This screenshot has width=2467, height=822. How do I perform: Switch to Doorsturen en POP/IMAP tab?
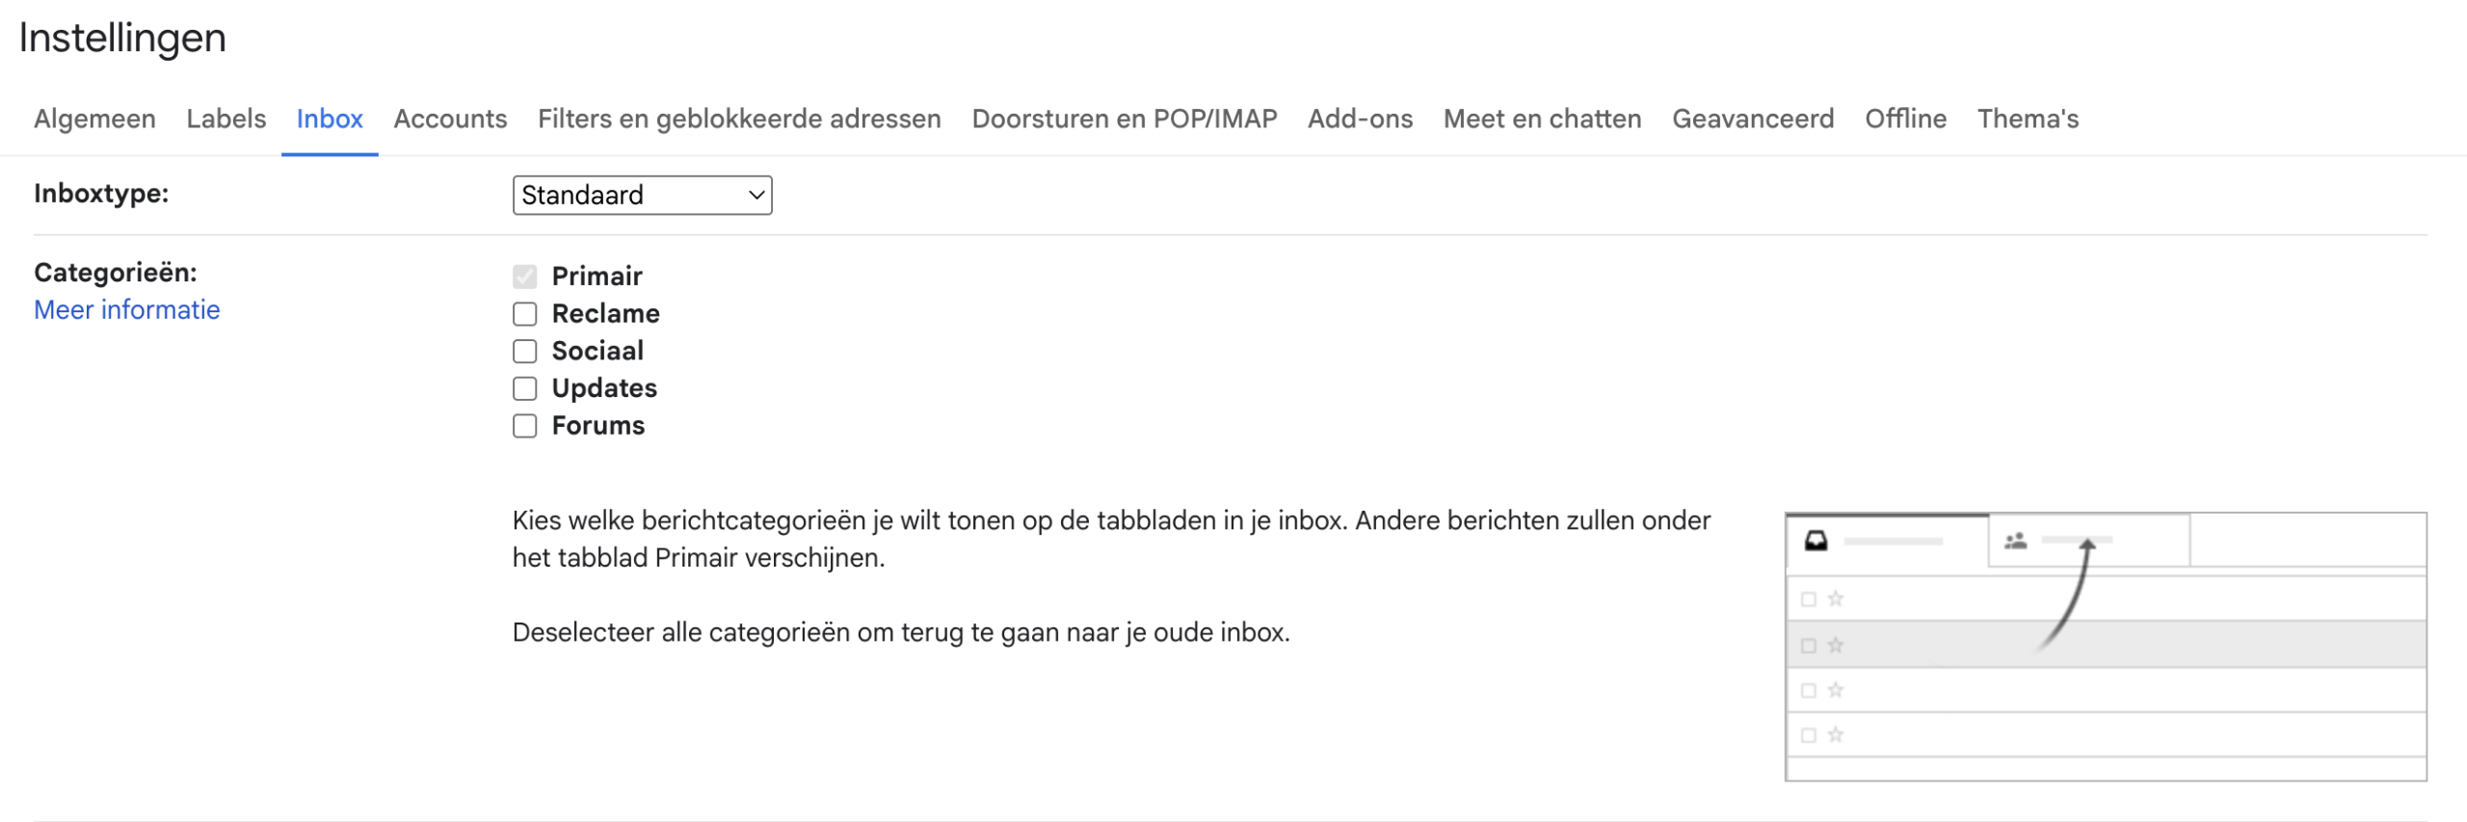[x=1124, y=119]
